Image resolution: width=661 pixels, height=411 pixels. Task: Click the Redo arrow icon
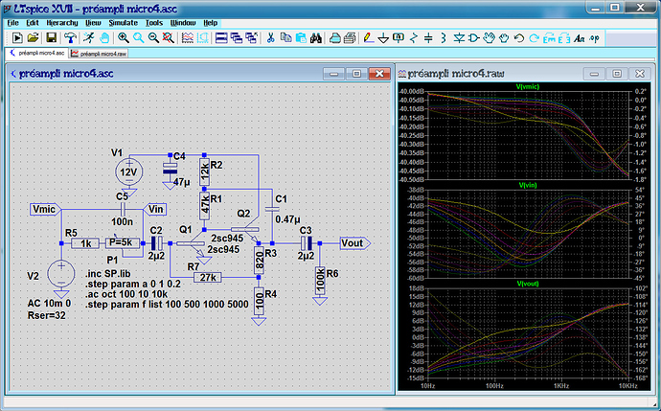point(535,38)
